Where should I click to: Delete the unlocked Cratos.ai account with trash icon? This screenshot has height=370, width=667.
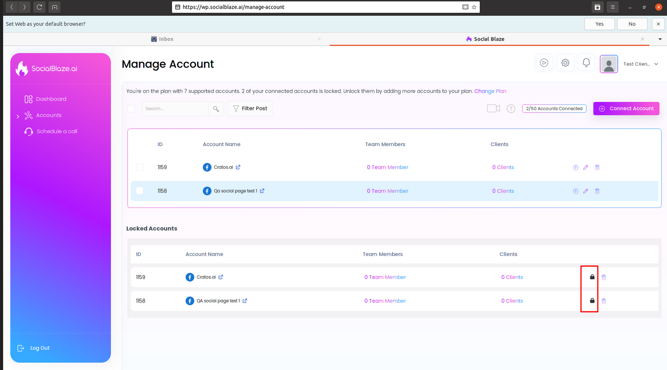[597, 168]
